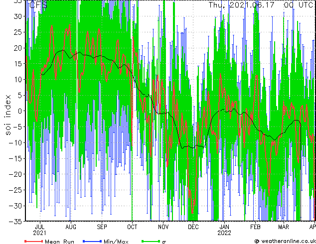Click the MAR month label
316x244 pixels.
point(284,227)
